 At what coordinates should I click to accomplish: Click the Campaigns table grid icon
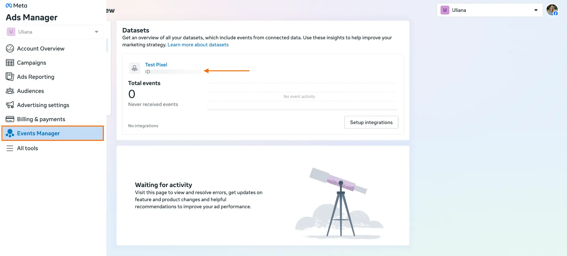coord(10,63)
